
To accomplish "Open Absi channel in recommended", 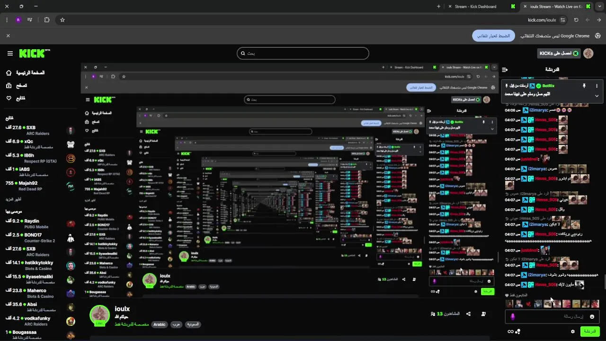I will click(x=40, y=307).
